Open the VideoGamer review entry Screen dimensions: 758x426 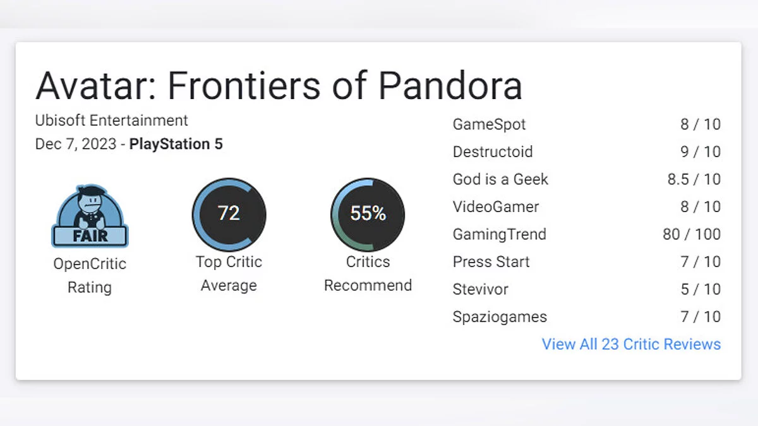tap(496, 207)
